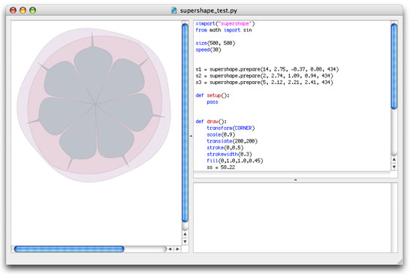The height and width of the screenshot is (274, 413).
Task: Click the s2 = supershape.prepare line
Action: pos(264,76)
